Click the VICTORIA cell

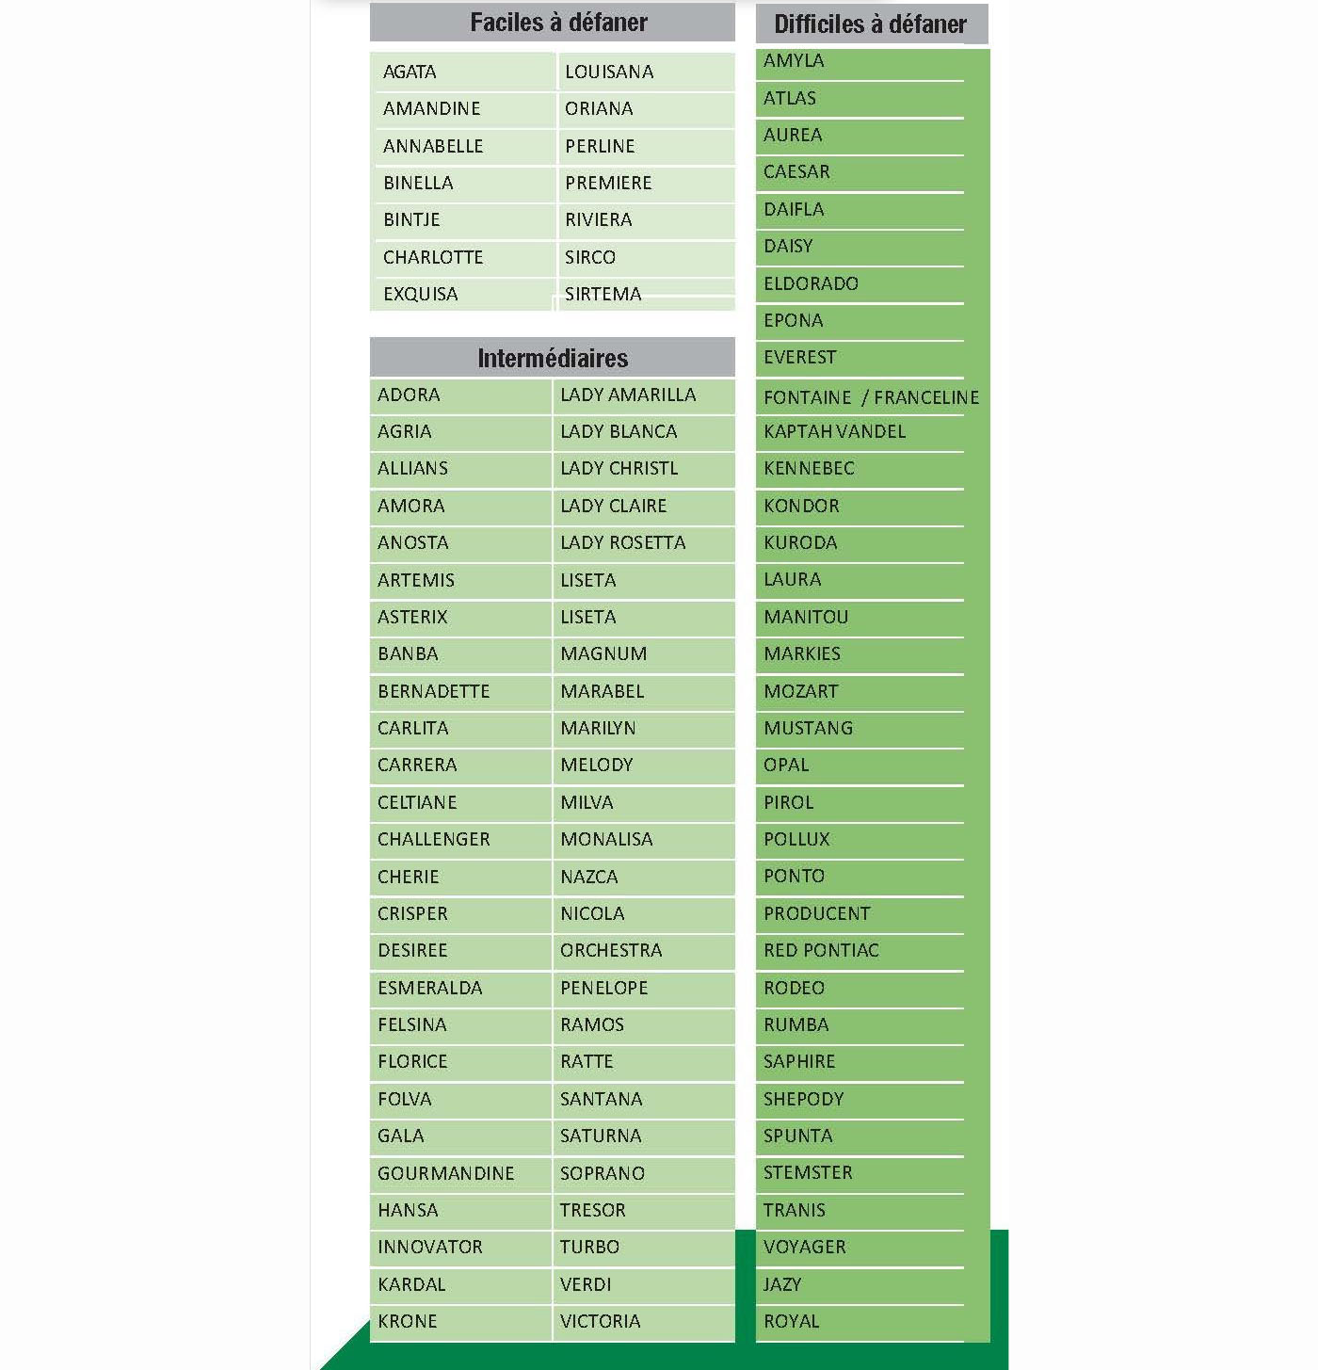pos(645,1321)
